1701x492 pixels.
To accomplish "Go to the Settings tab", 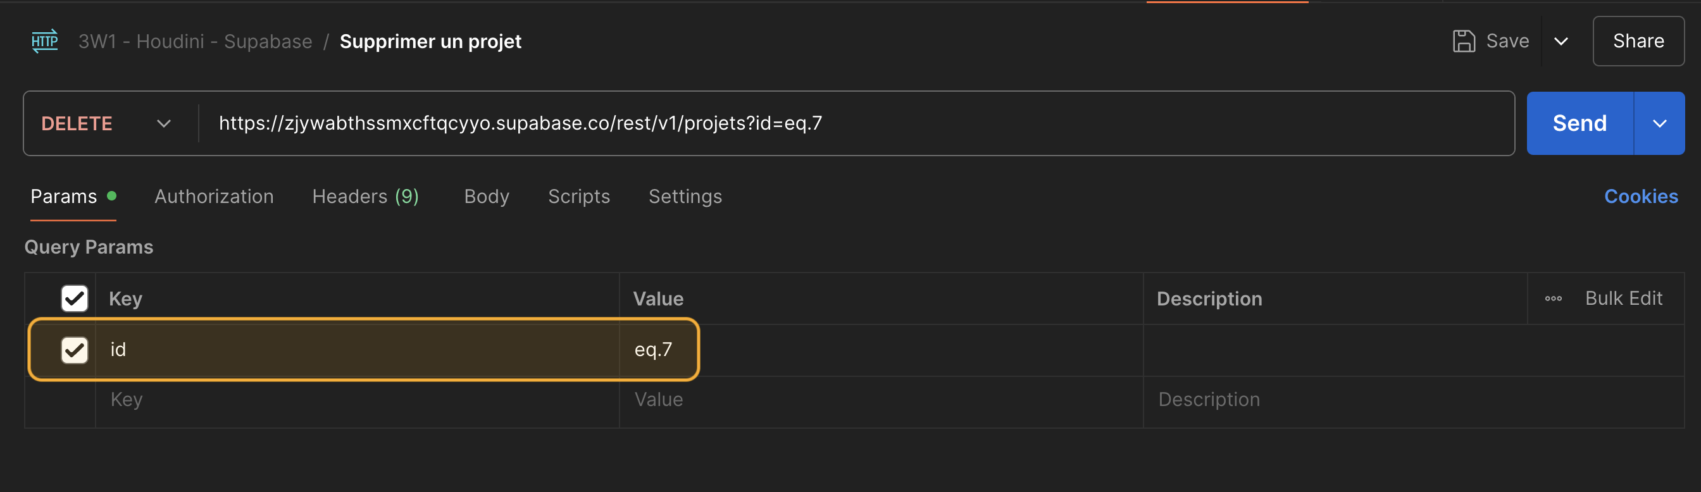I will (x=685, y=197).
